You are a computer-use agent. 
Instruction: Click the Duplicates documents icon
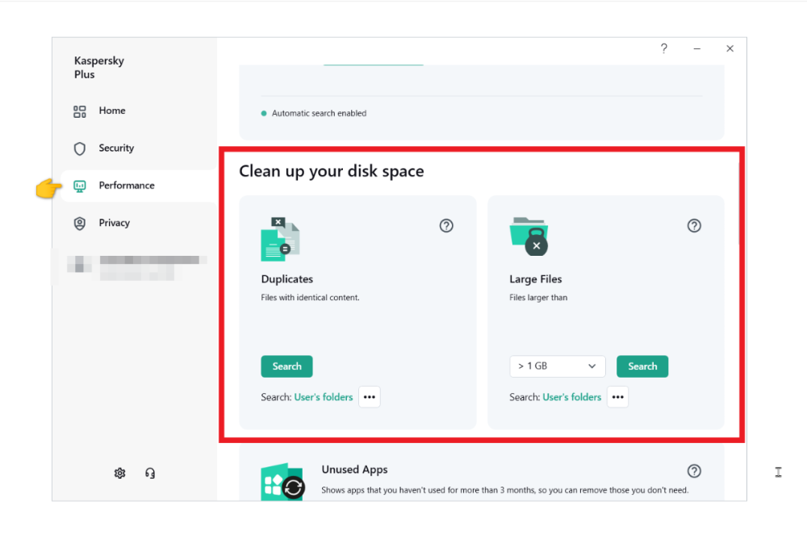280,239
